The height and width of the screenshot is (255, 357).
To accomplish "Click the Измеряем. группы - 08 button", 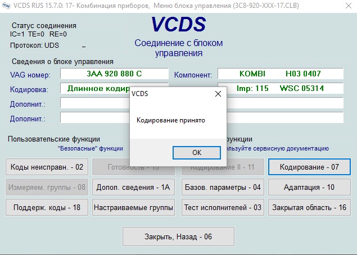I will click(47, 187).
